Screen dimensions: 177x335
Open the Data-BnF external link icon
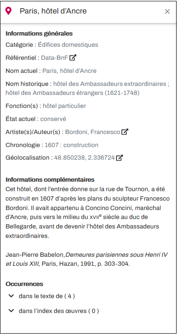[73, 58]
